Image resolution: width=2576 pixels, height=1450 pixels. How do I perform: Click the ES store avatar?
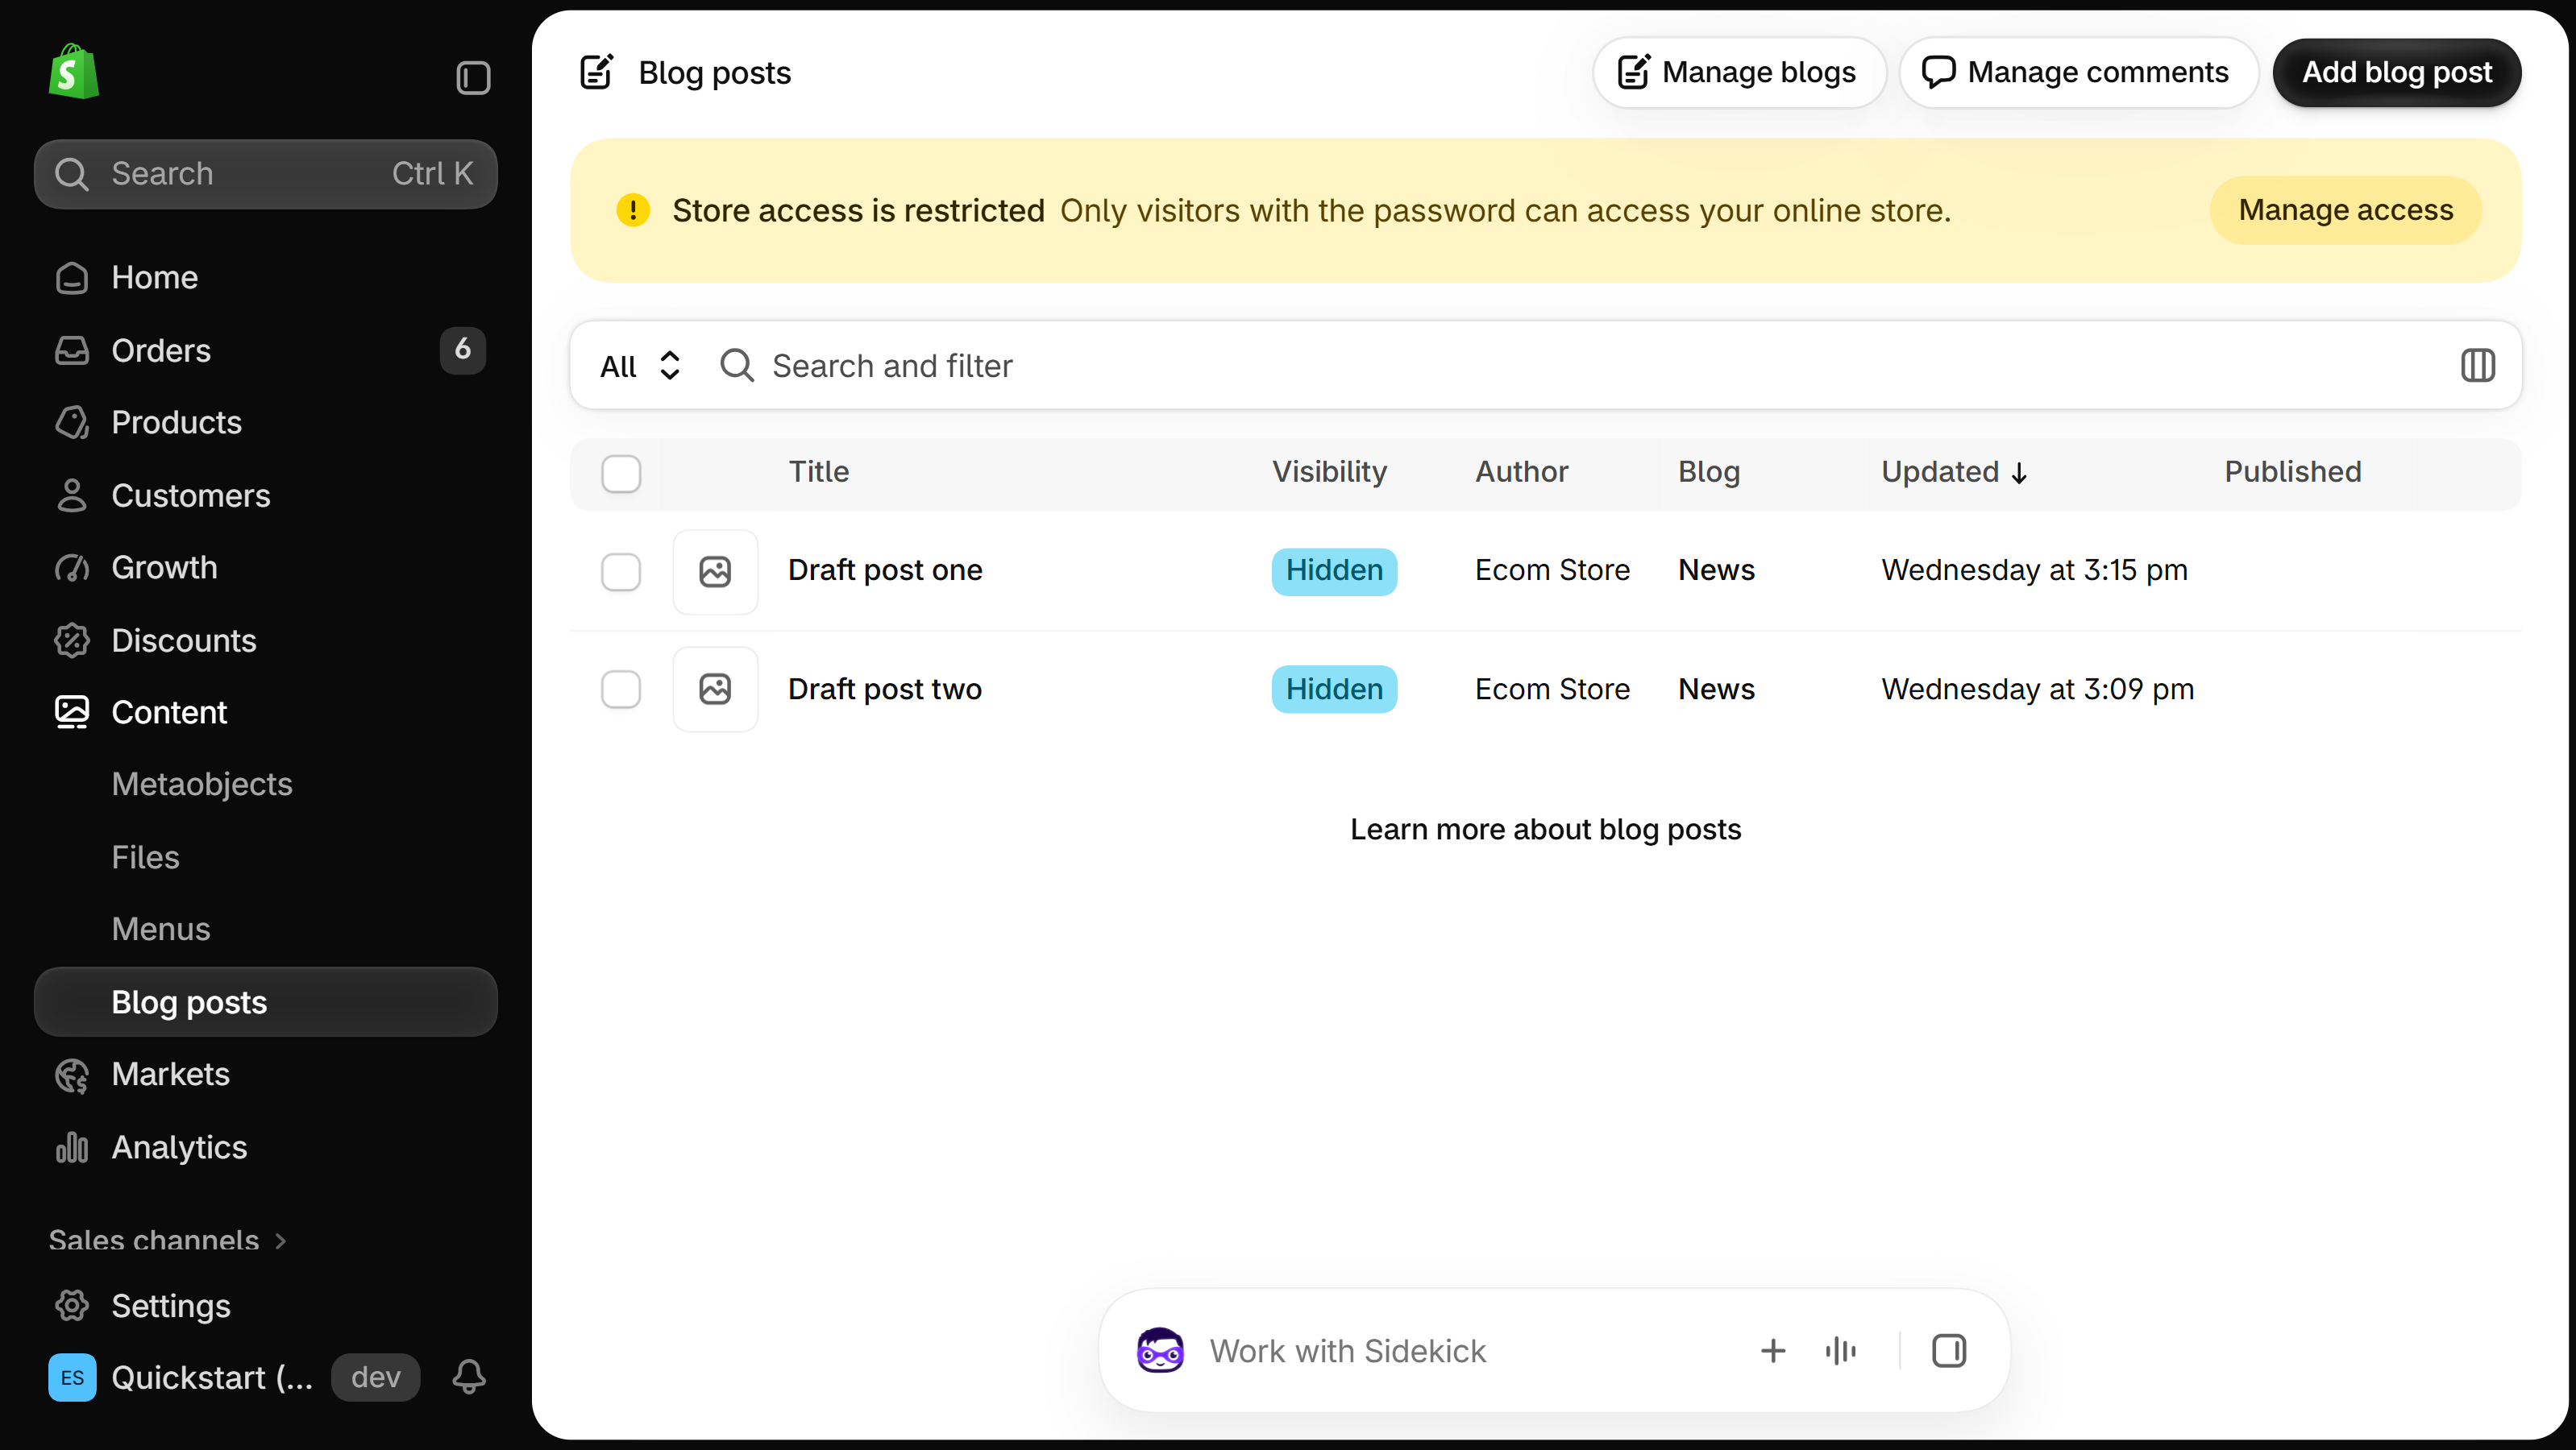pos(72,1377)
